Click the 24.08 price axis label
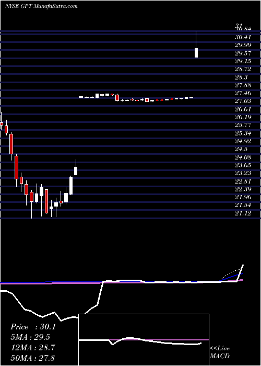Screen dimensions: 261x366 point(243,157)
